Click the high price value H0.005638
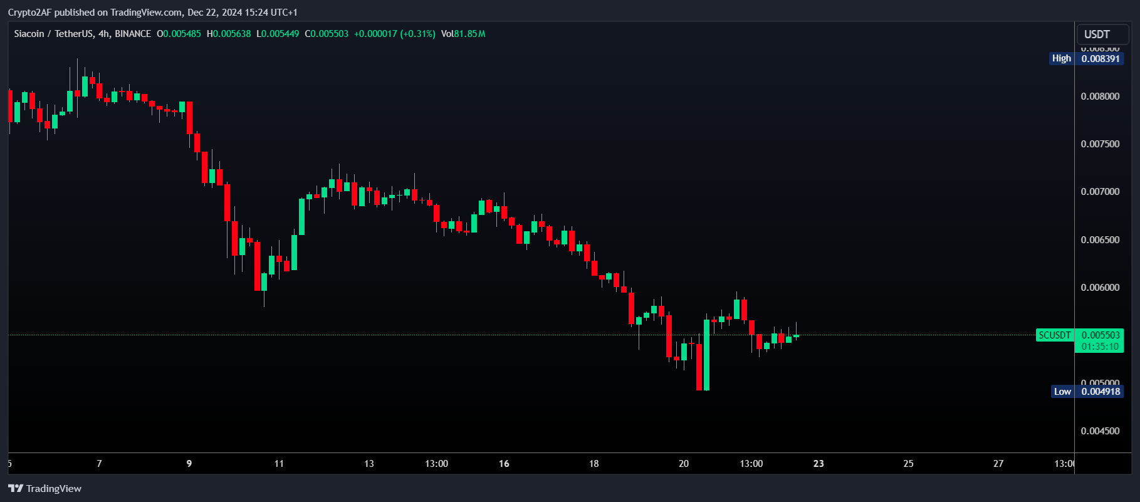Image resolution: width=1140 pixels, height=502 pixels. click(x=229, y=34)
